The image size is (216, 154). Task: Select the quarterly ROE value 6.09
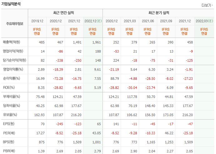click(170, 88)
